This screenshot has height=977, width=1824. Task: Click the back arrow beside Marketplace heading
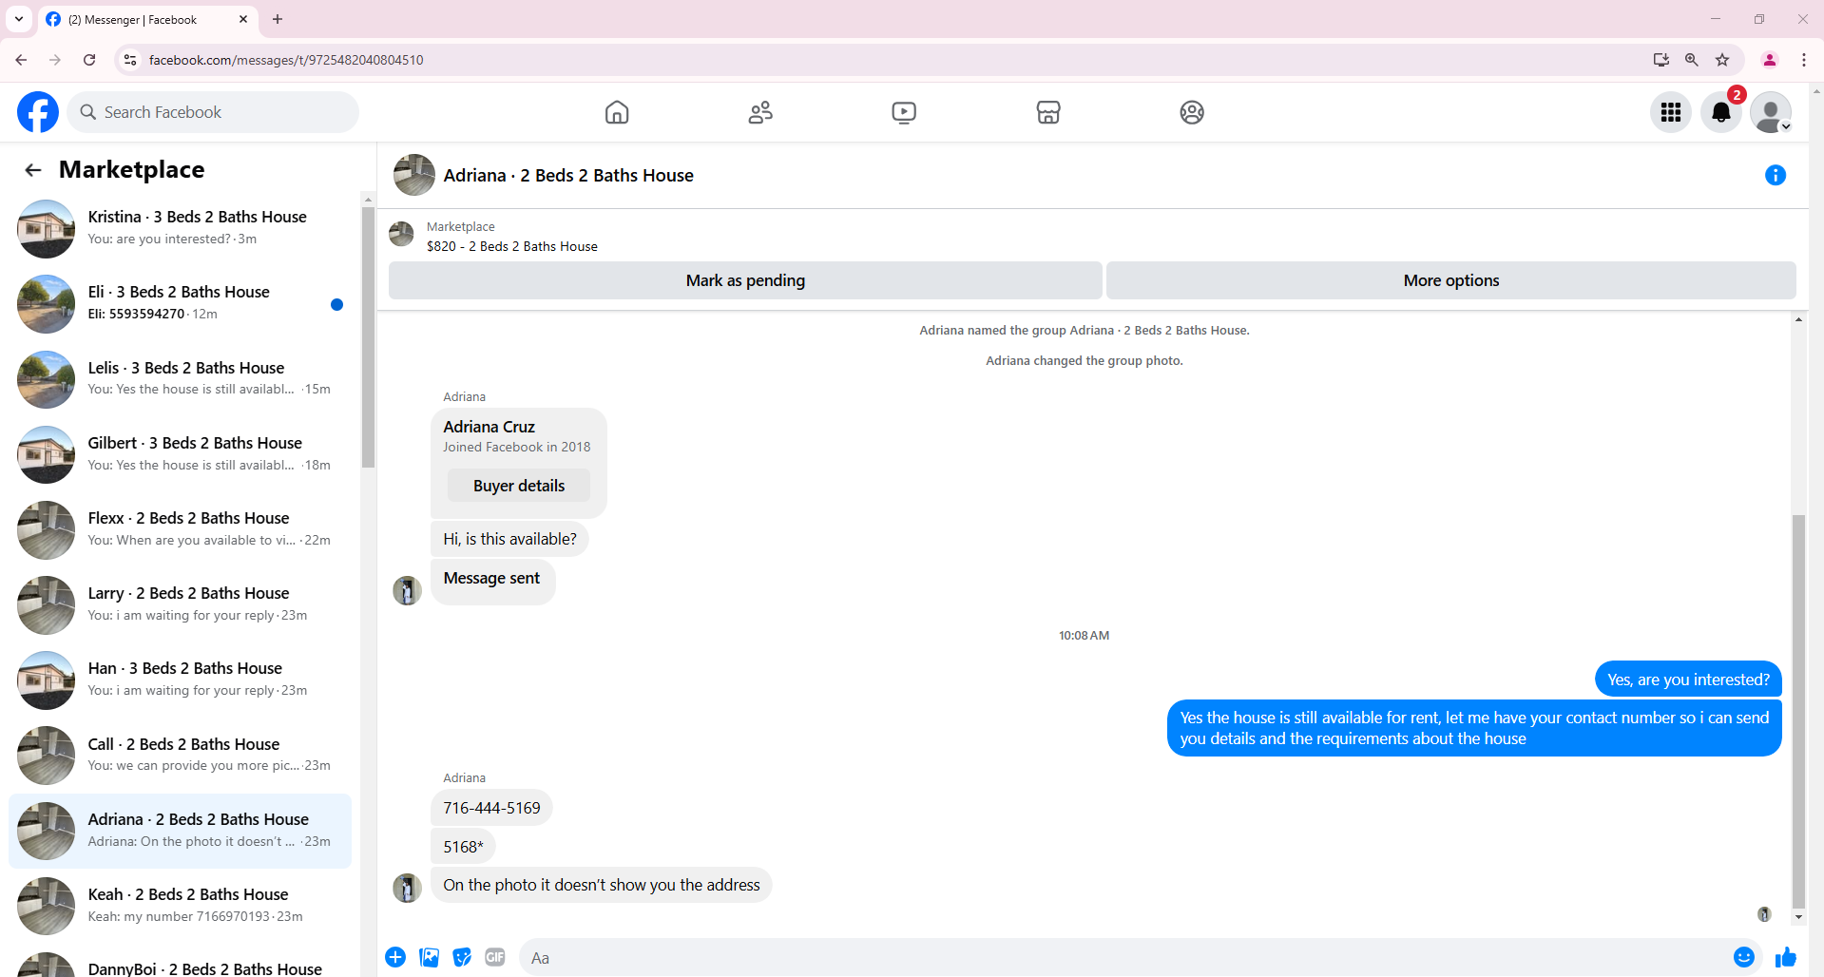click(33, 170)
